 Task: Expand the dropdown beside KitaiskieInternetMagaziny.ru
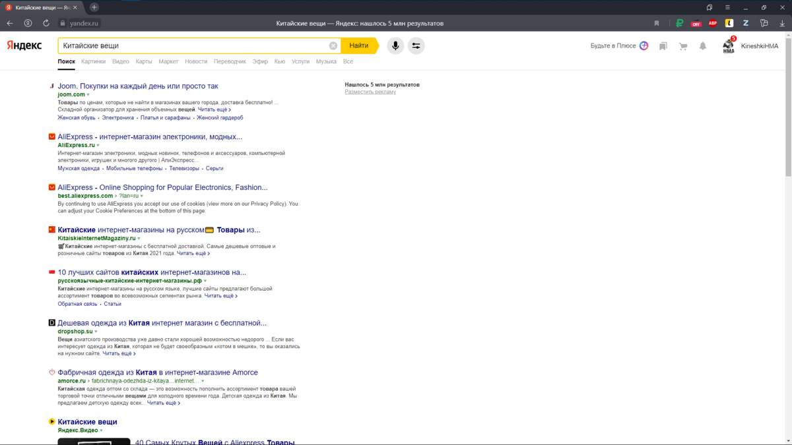pyautogui.click(x=139, y=239)
